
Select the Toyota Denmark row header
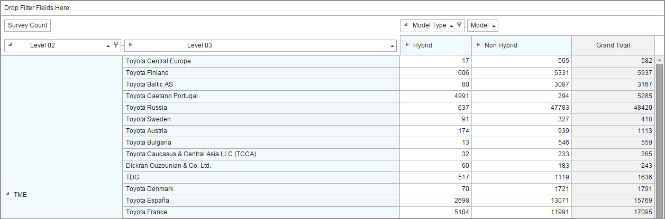[x=261, y=189]
